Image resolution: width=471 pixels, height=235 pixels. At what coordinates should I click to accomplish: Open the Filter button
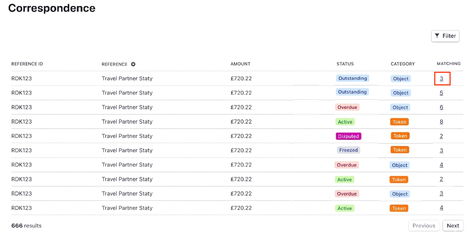pyautogui.click(x=445, y=36)
